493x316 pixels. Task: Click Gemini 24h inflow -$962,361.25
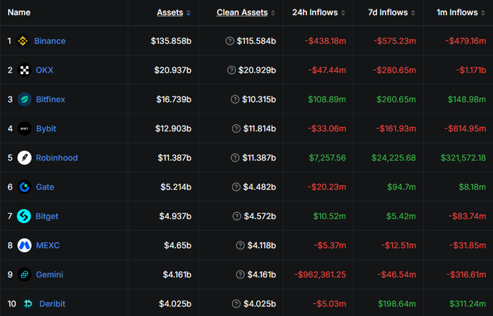pyautogui.click(x=320, y=275)
